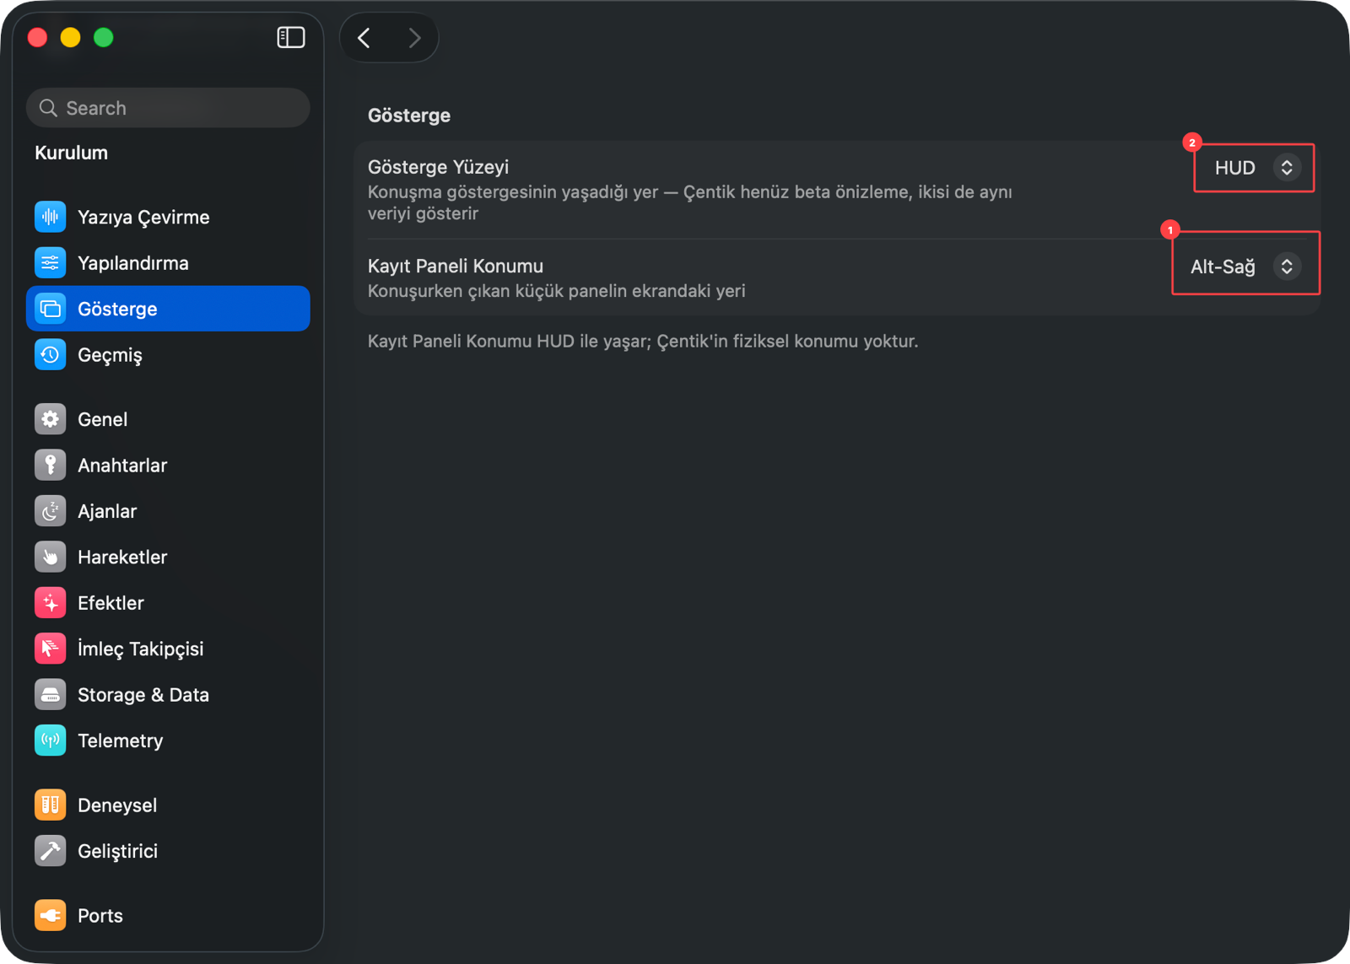Navigate back with the left chevron
The image size is (1350, 964).
(x=364, y=38)
